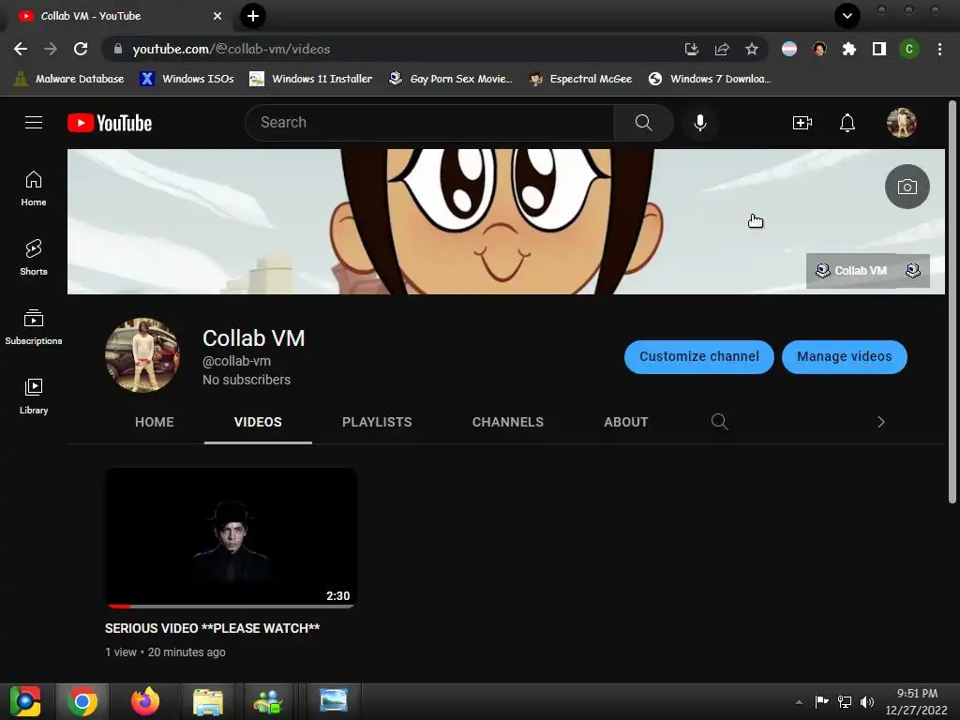This screenshot has height=720, width=960.
Task: Open File Explorer in taskbar
Action: tap(208, 701)
